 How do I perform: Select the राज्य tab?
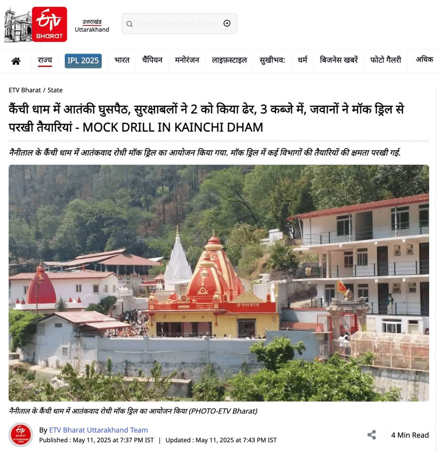[x=45, y=60]
